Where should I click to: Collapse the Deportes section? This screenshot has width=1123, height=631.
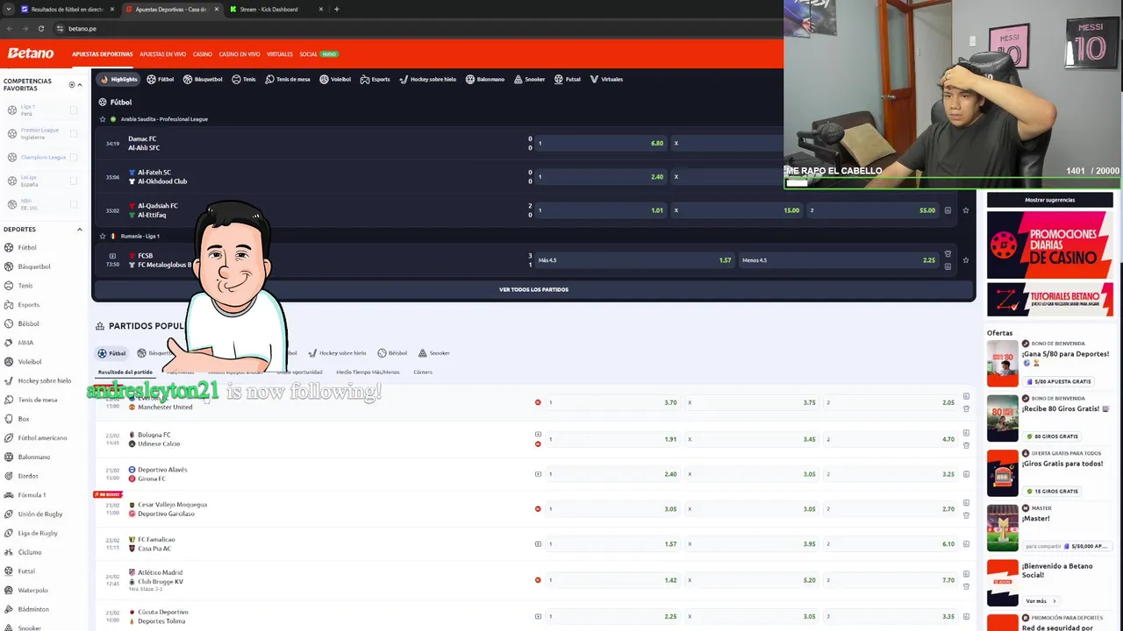click(80, 230)
